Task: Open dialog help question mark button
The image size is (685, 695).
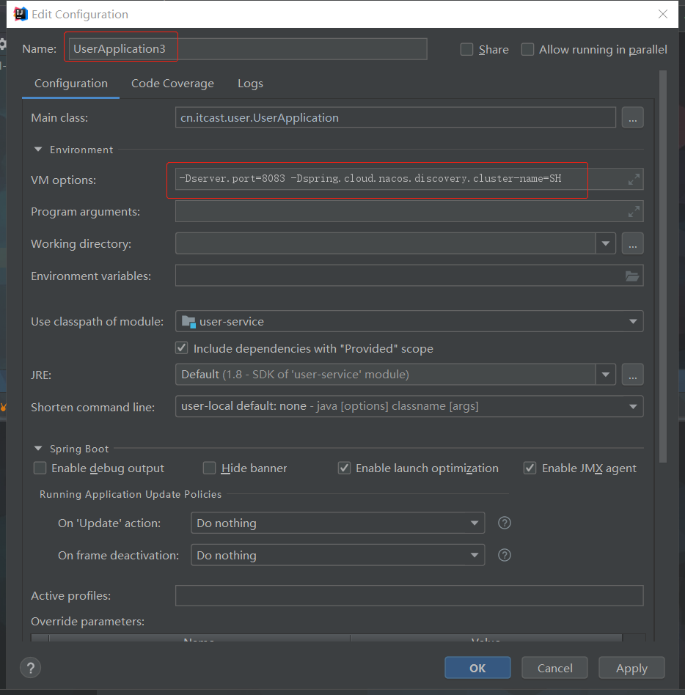Action: point(30,668)
